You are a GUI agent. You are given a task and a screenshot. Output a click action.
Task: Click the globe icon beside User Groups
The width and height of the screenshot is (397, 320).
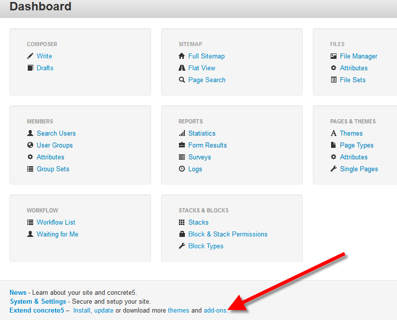(30, 145)
